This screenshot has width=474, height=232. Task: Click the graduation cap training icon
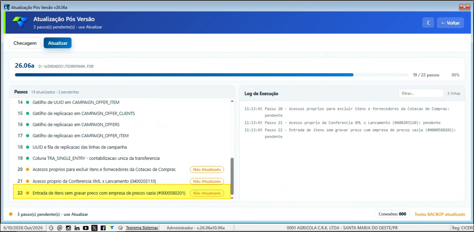120,228
